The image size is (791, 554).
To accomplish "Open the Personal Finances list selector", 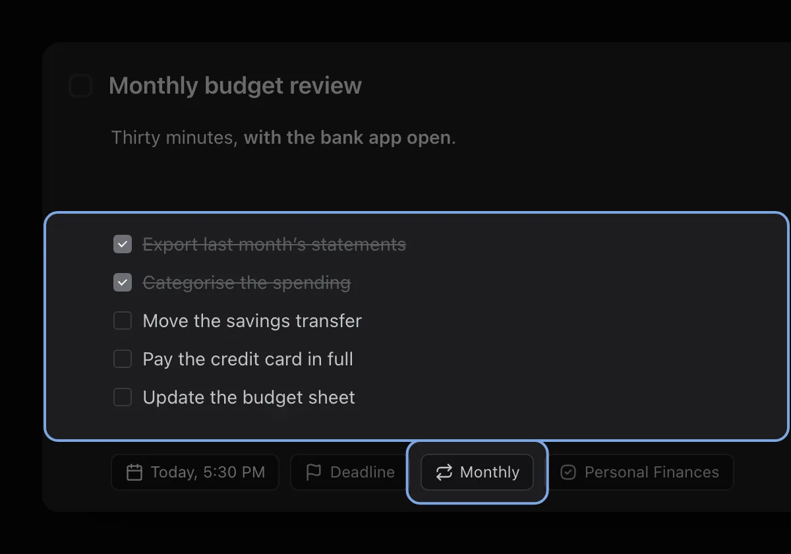I will pyautogui.click(x=639, y=472).
